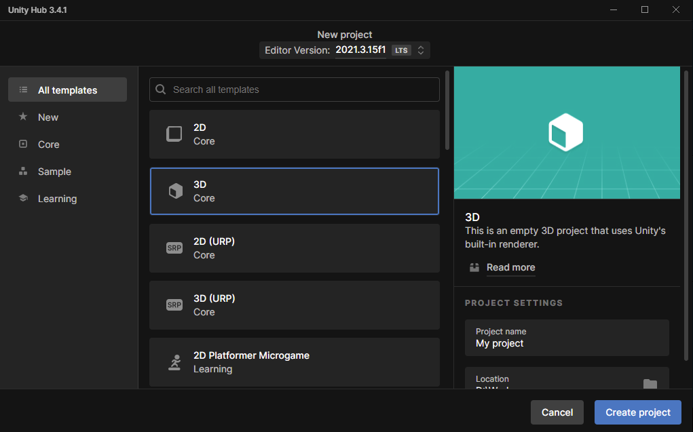Focus the Search all templates field

click(x=295, y=90)
